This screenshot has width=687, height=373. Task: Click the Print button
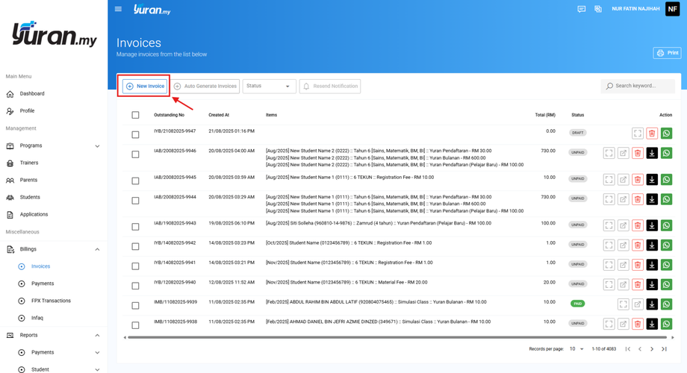tap(668, 53)
